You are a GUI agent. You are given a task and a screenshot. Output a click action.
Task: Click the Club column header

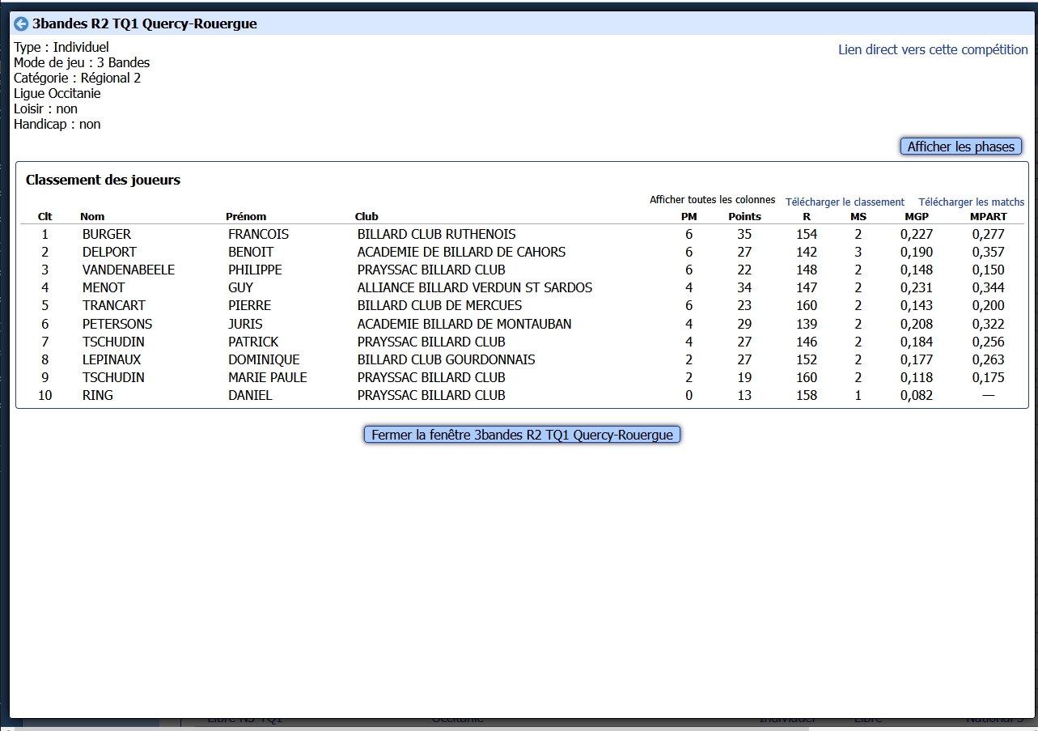366,217
